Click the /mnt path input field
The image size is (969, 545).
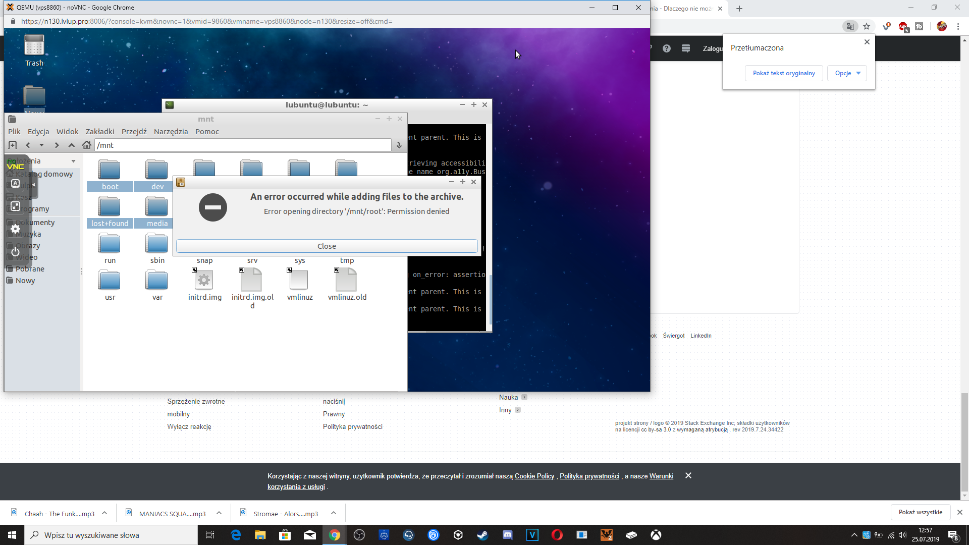[242, 145]
